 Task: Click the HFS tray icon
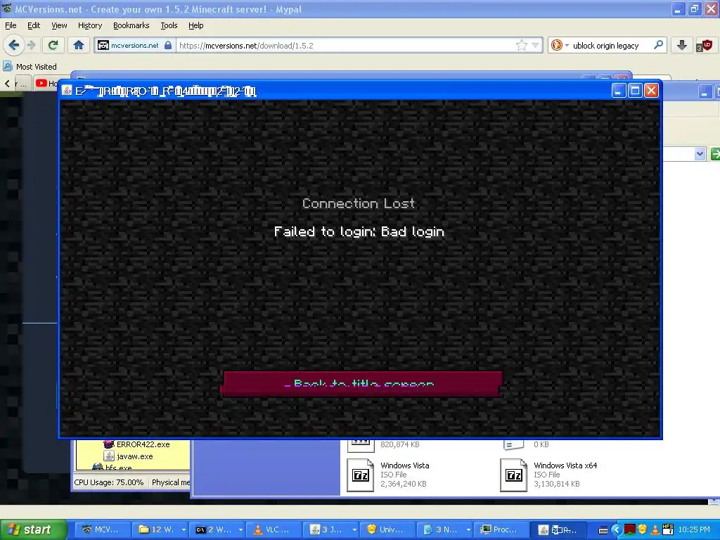(668, 530)
